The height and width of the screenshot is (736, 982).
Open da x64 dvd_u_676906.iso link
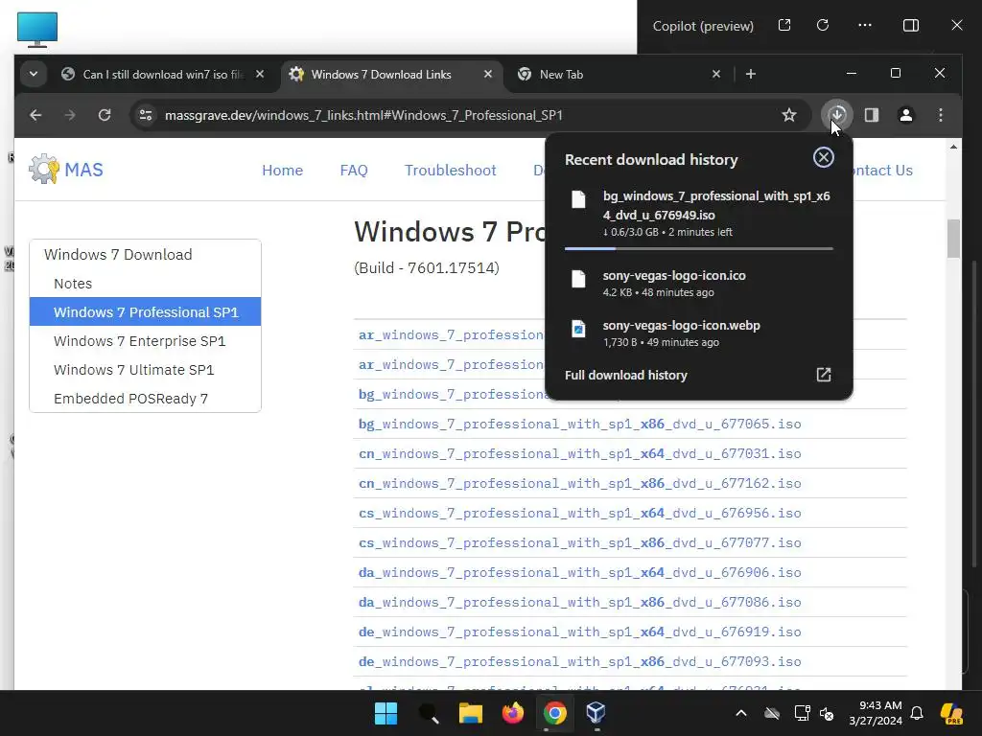click(579, 573)
